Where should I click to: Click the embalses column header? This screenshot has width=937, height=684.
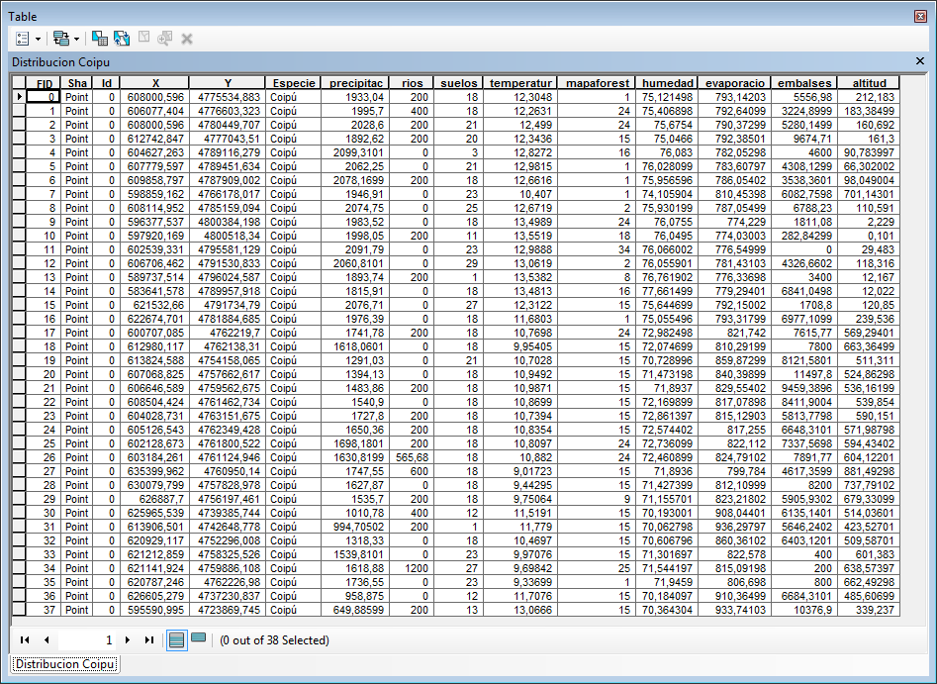804,83
